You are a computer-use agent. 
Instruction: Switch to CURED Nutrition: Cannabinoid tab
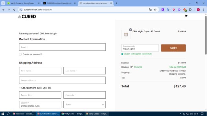pos(59,3)
